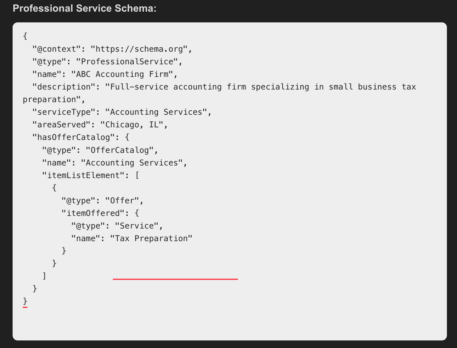
Task: Click the "Offer" type value
Action: point(122,201)
